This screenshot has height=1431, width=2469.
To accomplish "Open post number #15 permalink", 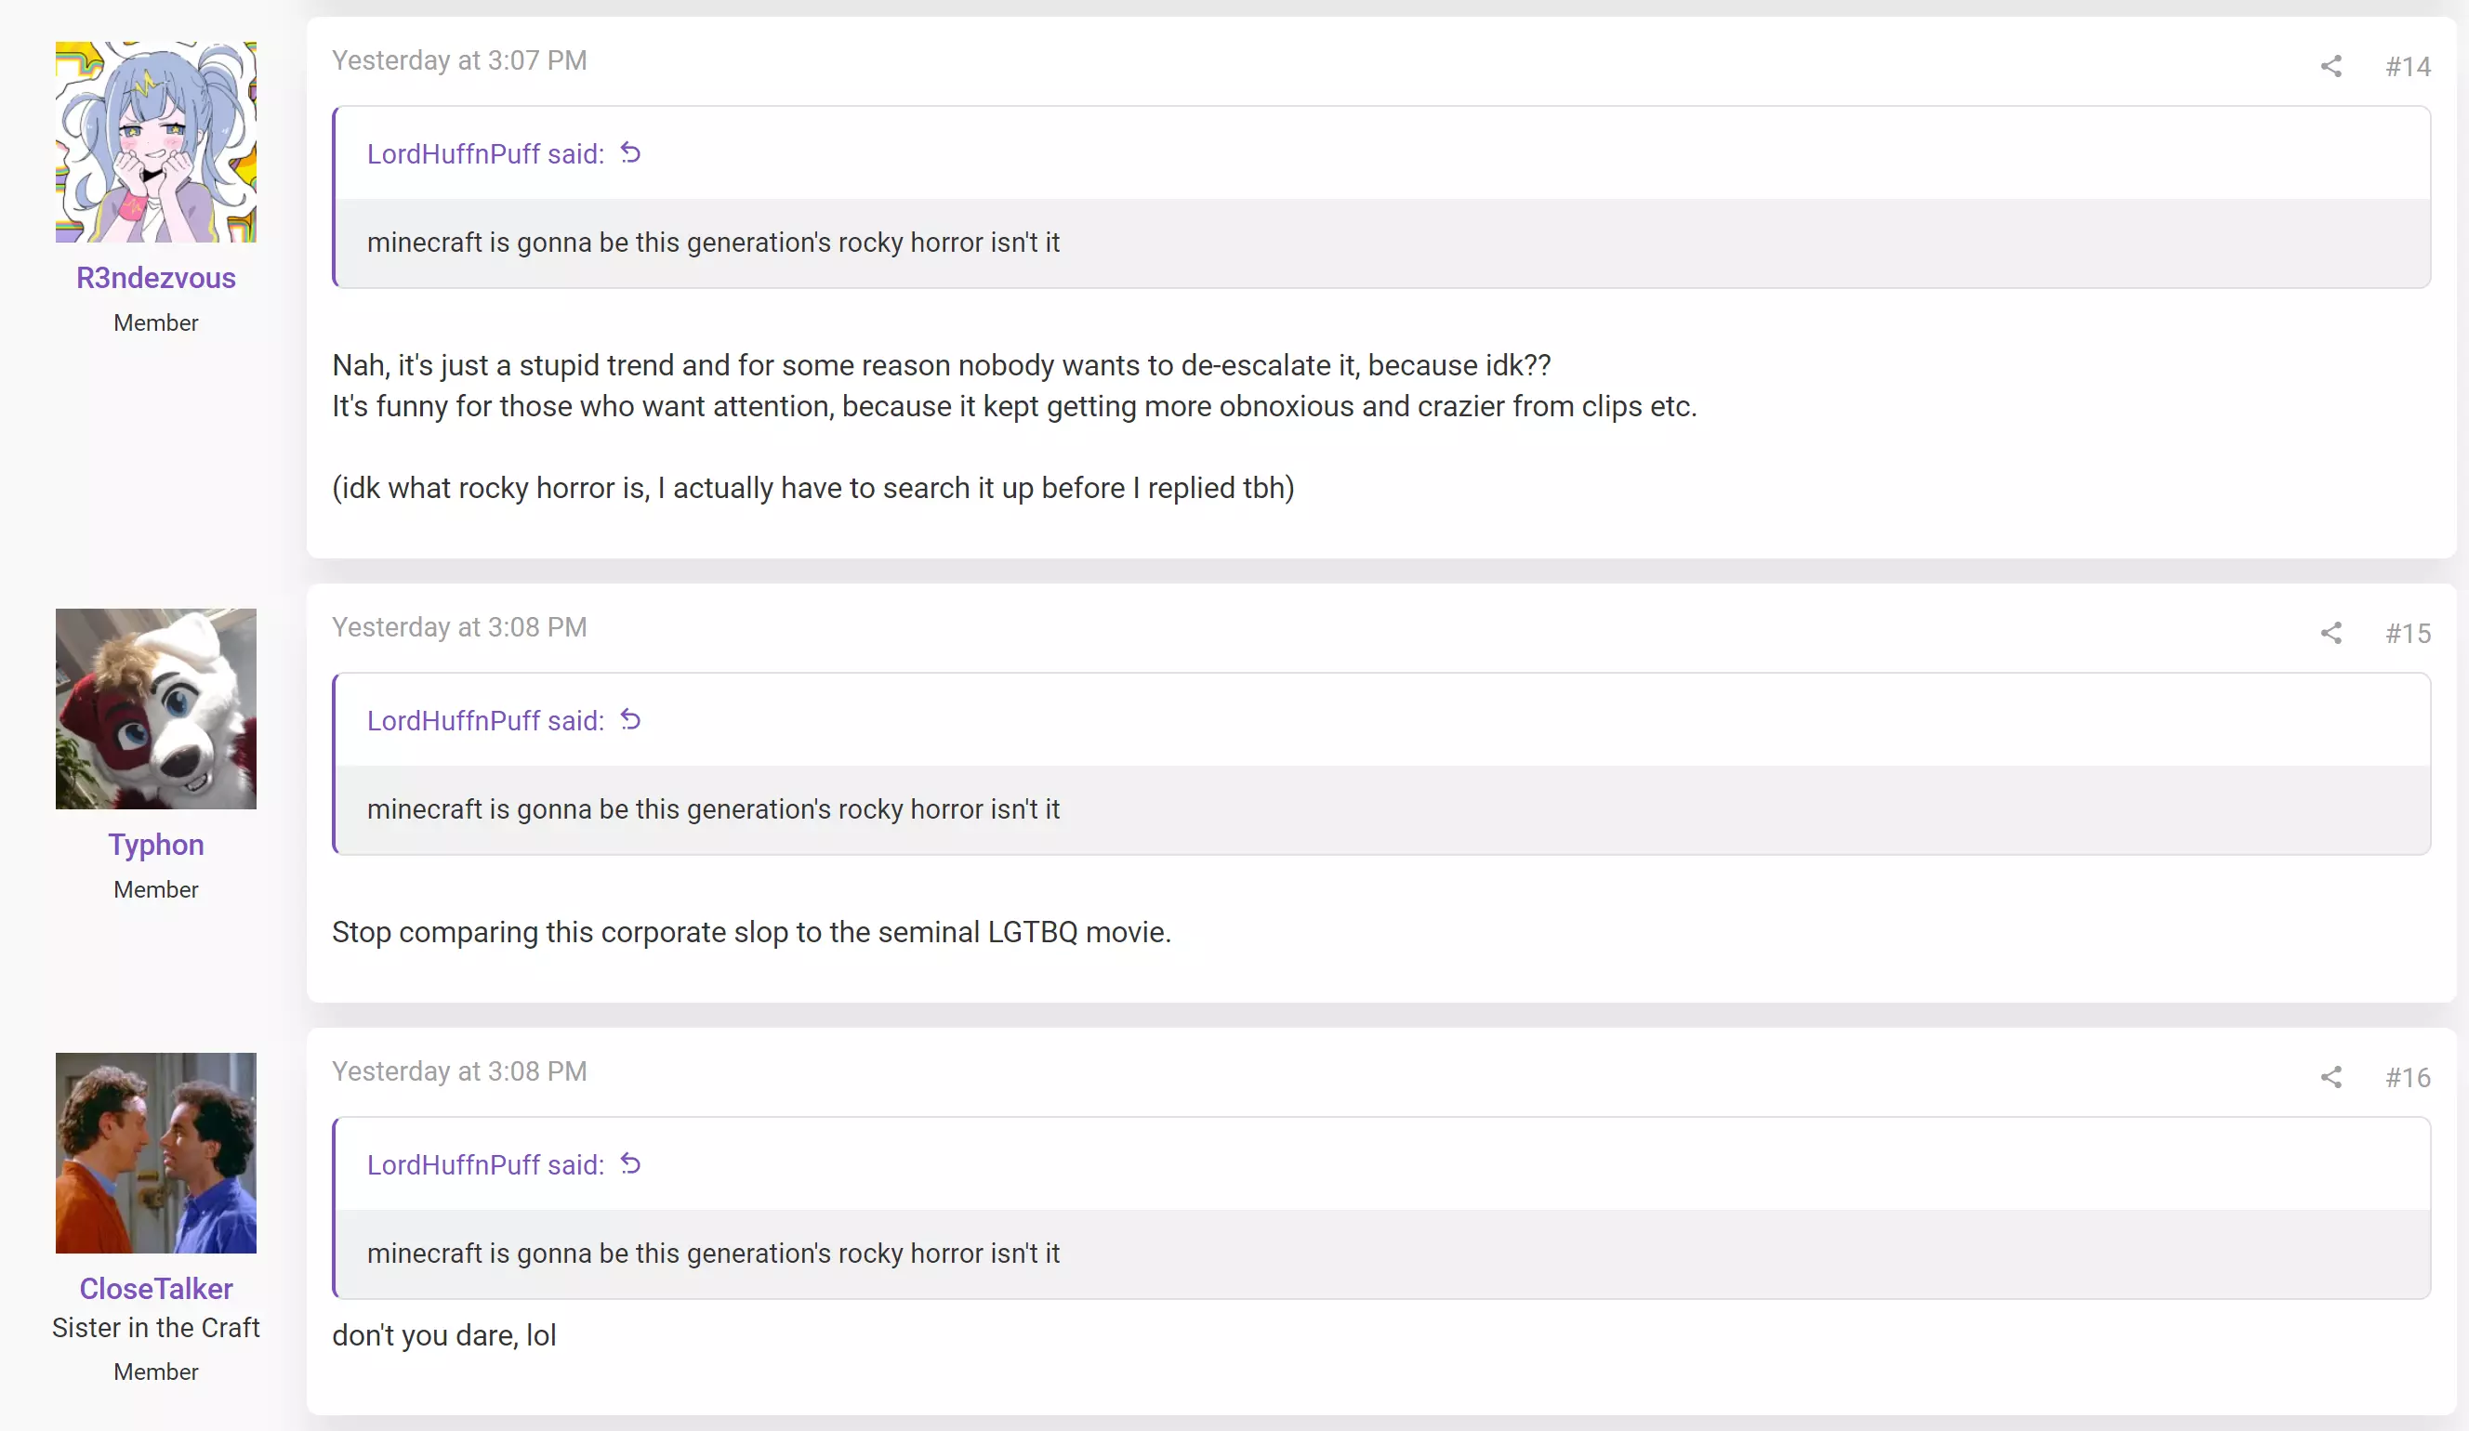I will coord(2408,634).
